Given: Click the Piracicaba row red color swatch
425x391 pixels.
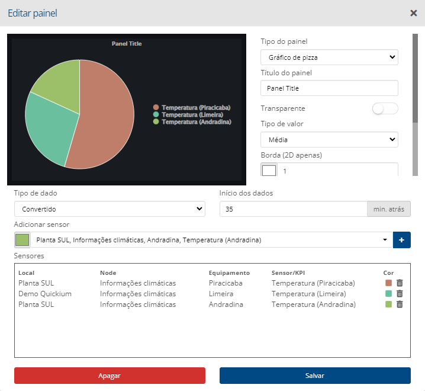Looking at the screenshot, I should pyautogui.click(x=389, y=283).
